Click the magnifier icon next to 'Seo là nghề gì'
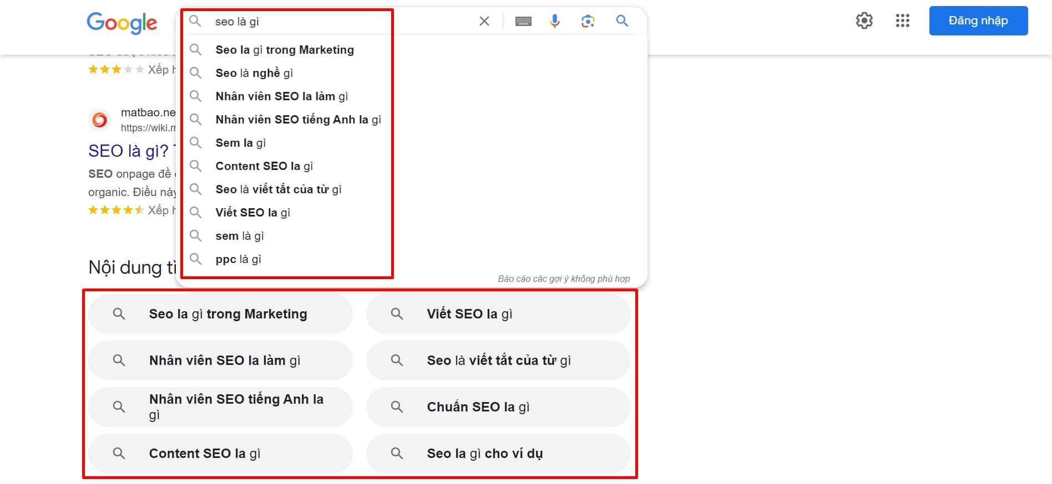 pyautogui.click(x=195, y=73)
